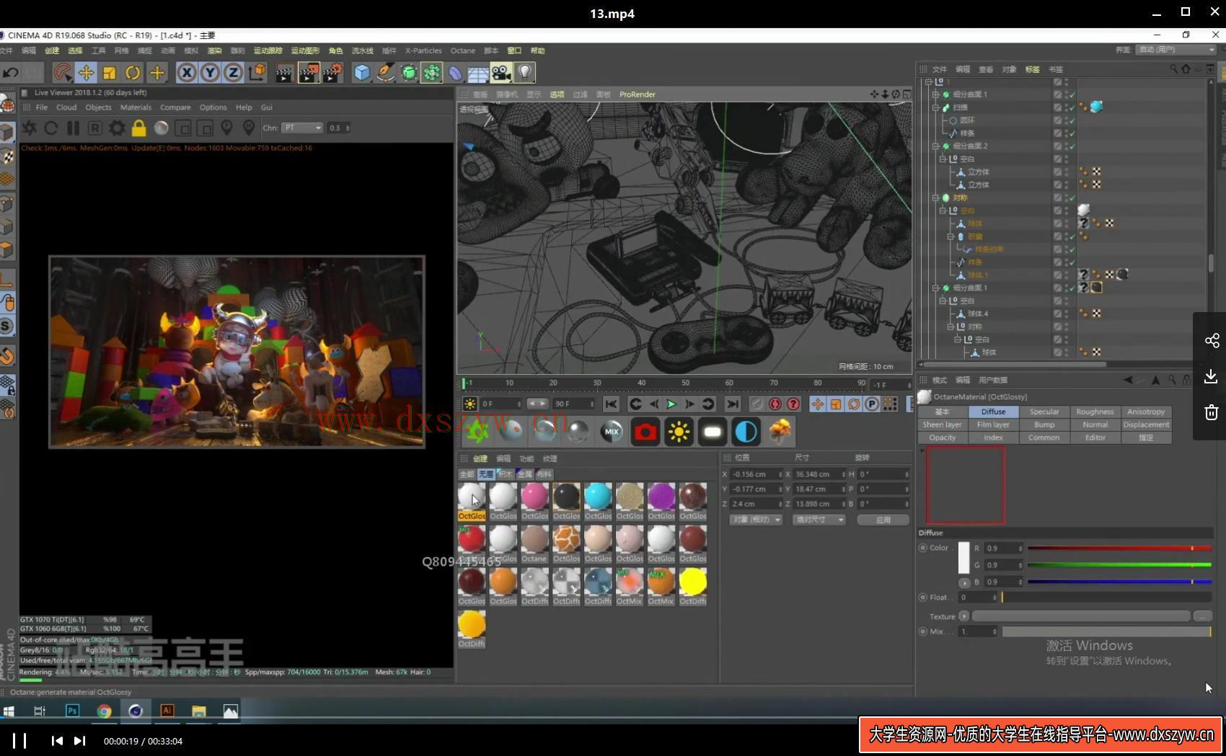Viewport: 1226px width, 756px height.
Task: Add Octane Camera red icon
Action: point(645,431)
